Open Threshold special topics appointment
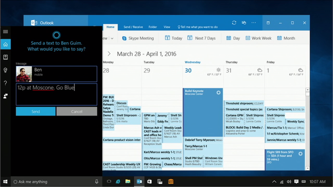Viewport: 333px width, 187px height. tap(244, 109)
